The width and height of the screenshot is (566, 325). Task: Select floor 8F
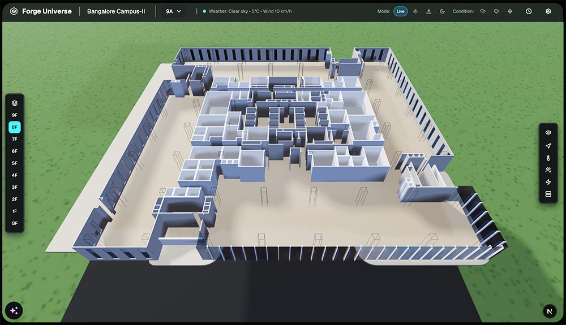[15, 127]
